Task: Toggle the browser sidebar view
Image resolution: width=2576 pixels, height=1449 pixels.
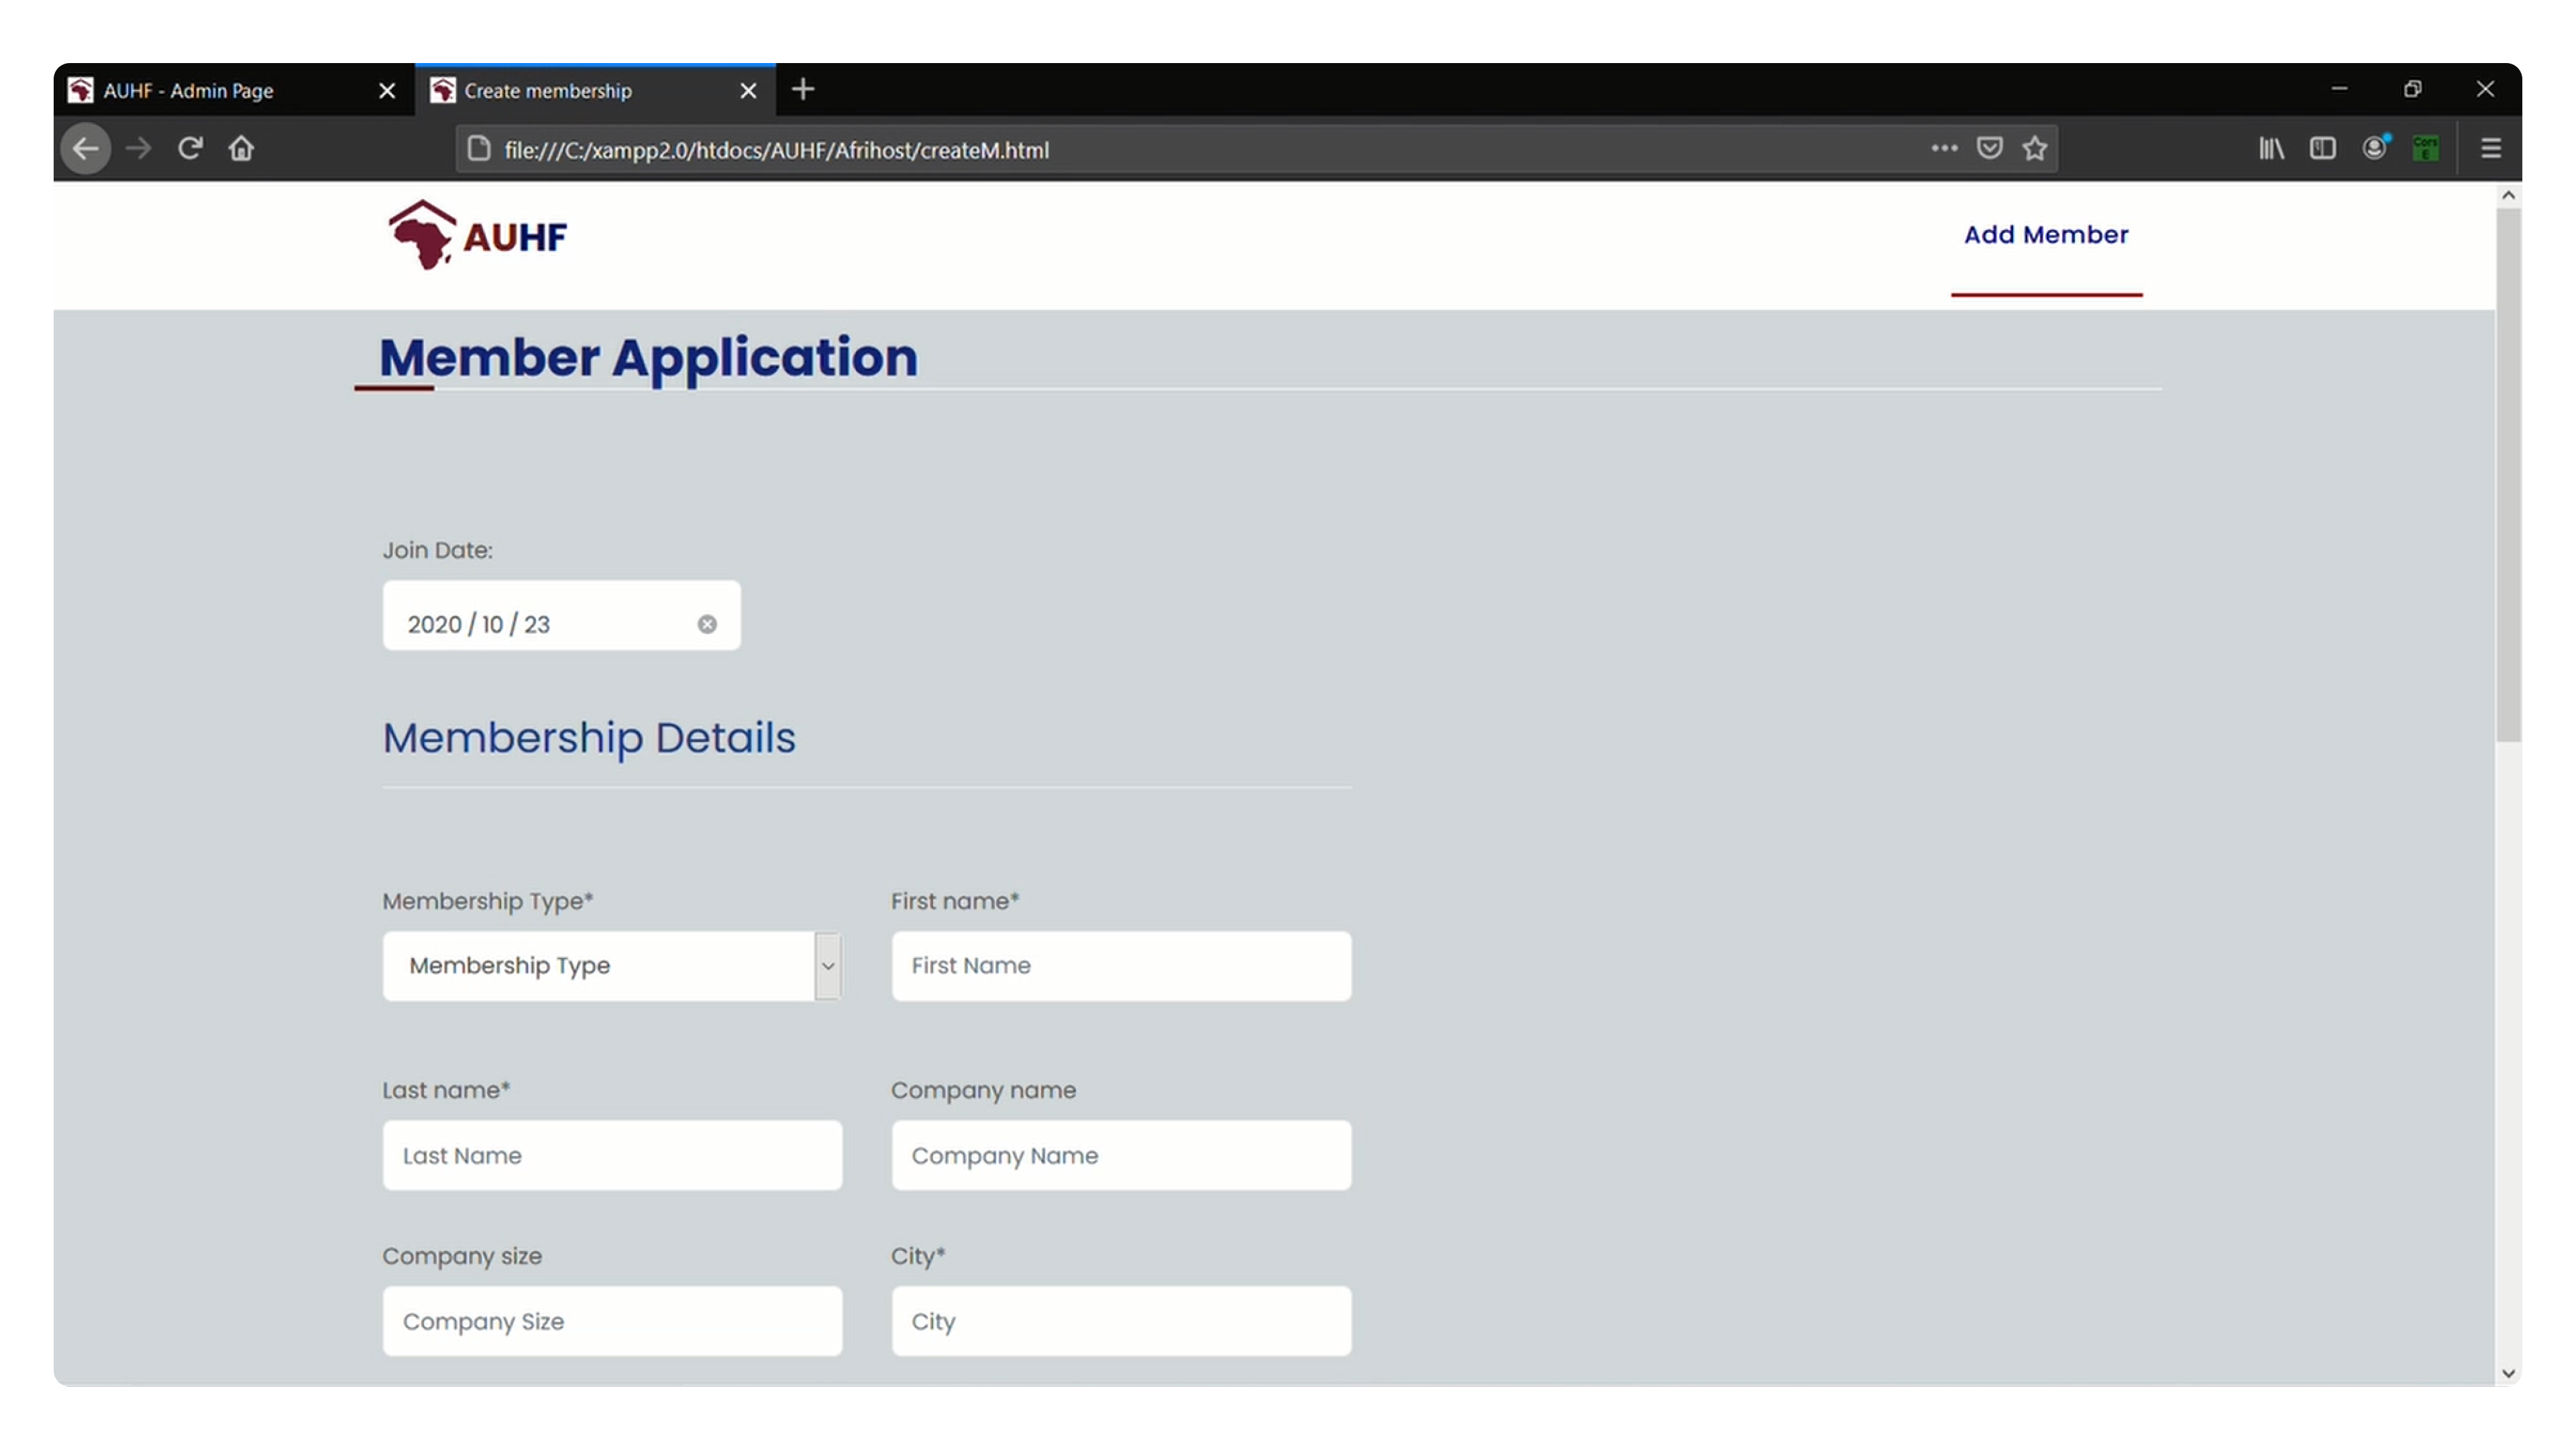Action: [x=2322, y=148]
